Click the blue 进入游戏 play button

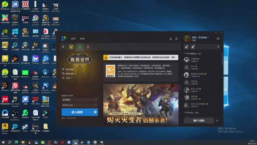coord(77,112)
